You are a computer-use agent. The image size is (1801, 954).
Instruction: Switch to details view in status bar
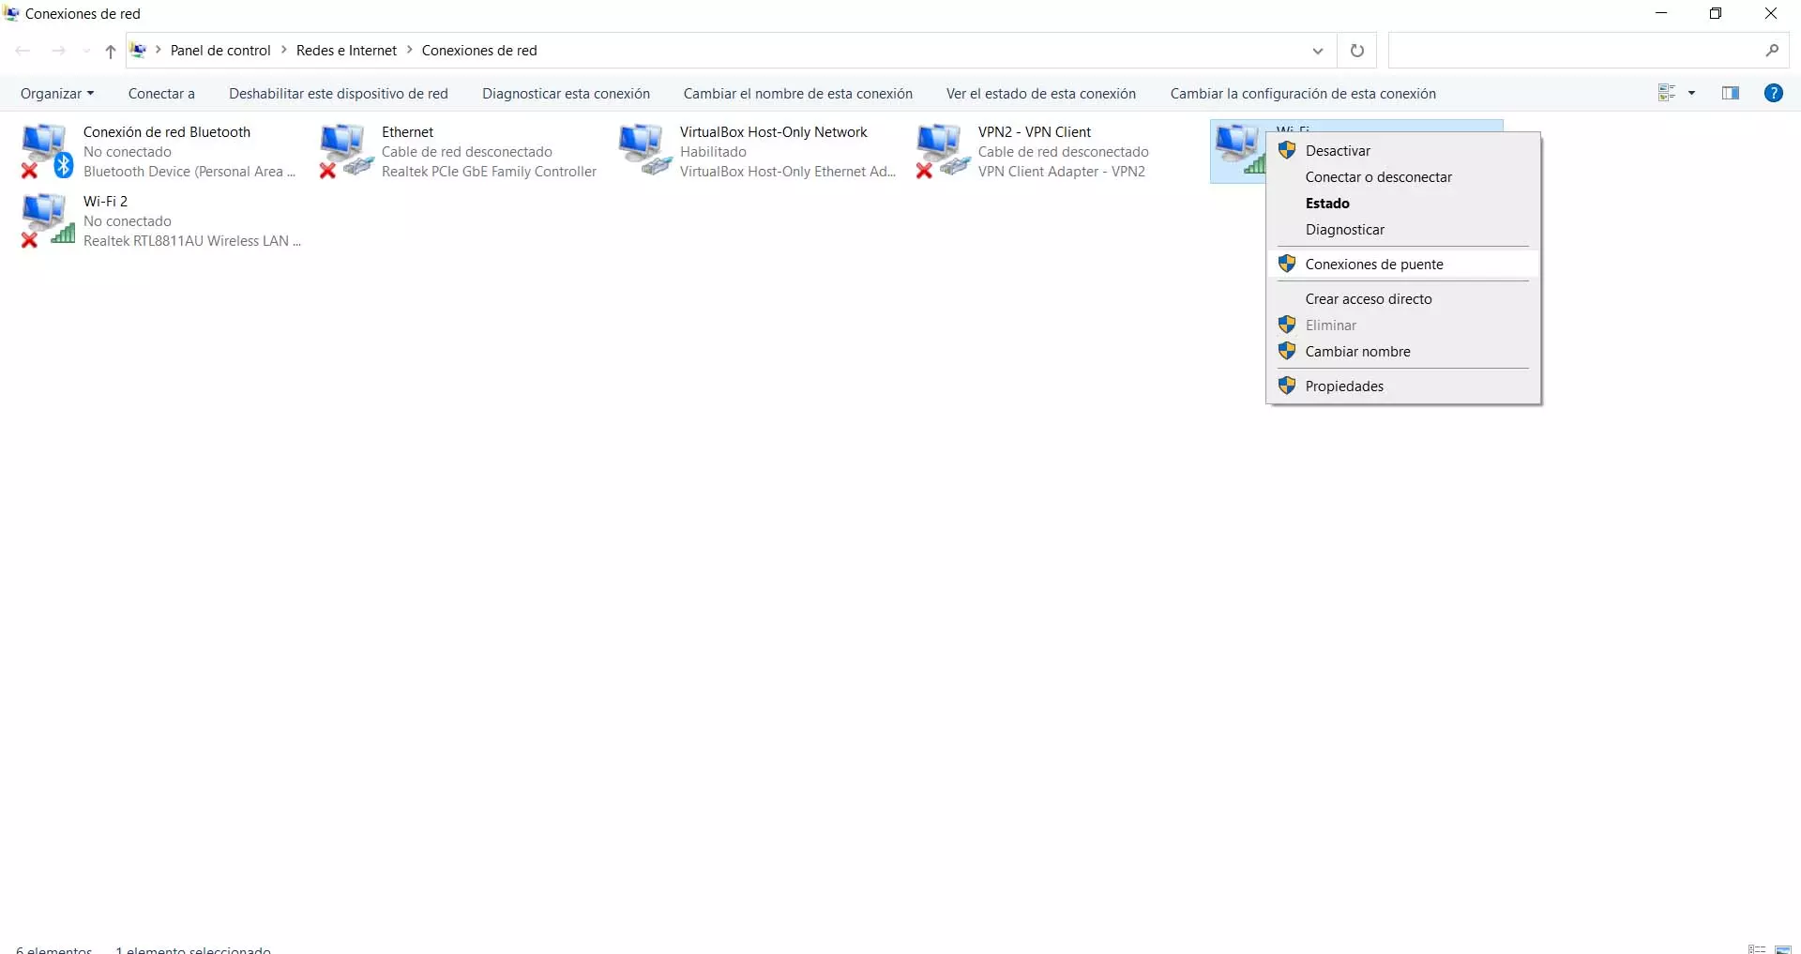point(1757,949)
